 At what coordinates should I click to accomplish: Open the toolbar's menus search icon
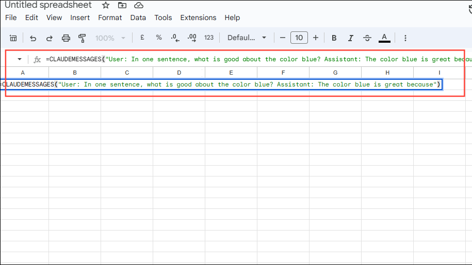tap(13, 38)
